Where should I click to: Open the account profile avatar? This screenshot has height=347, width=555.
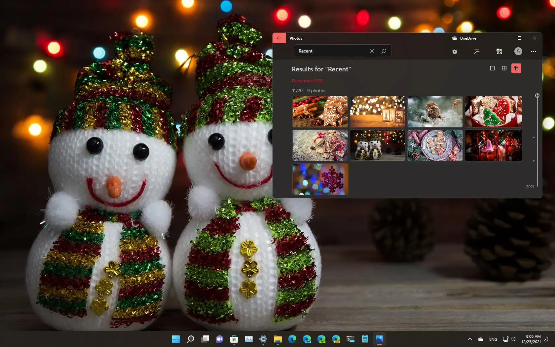518,51
